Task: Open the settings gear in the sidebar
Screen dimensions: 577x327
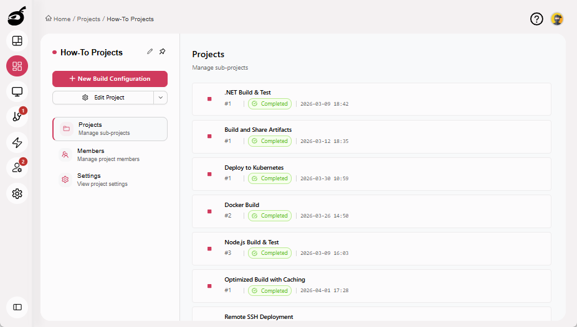Action: (x=17, y=193)
